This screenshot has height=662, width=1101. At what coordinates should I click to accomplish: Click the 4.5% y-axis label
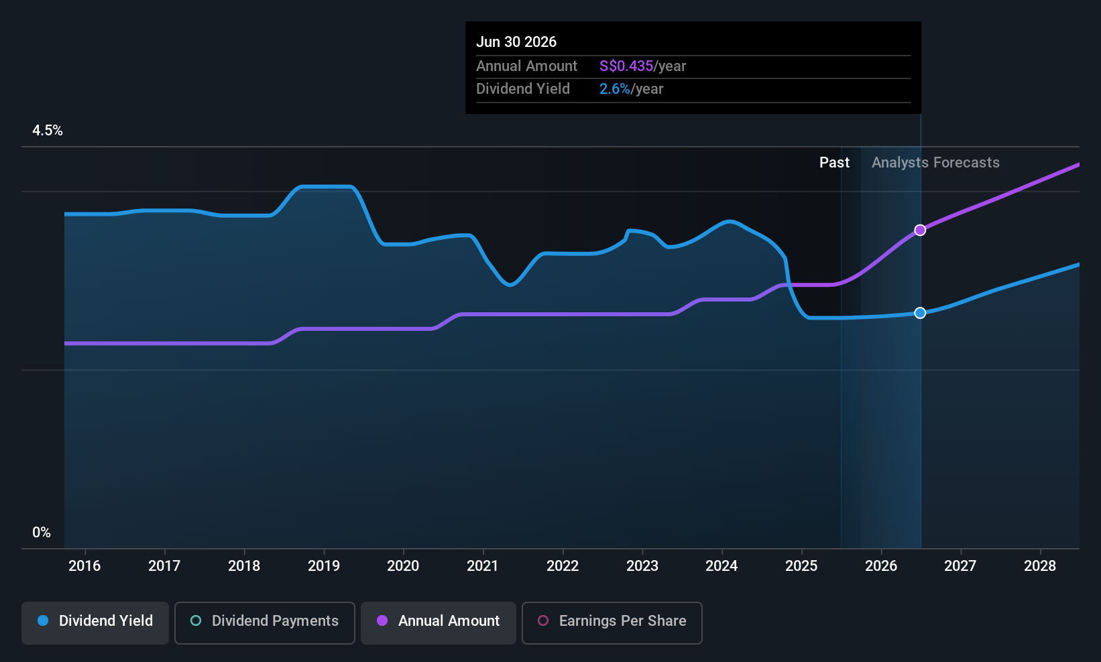[x=48, y=131]
